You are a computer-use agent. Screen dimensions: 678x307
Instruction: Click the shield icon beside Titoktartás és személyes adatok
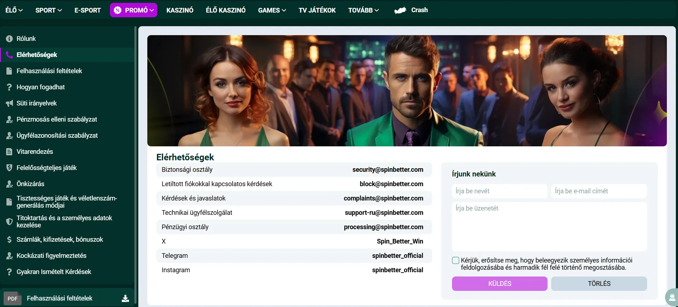point(9,222)
